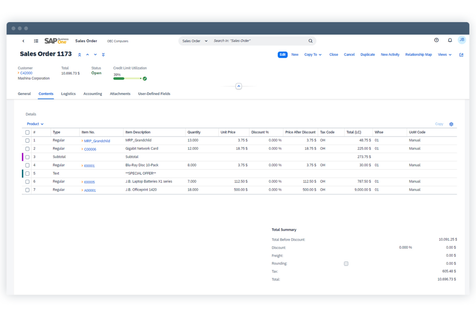Viewport: 476px width, 317px height.
Task: Open the help question mark icon
Action: [x=436, y=40]
